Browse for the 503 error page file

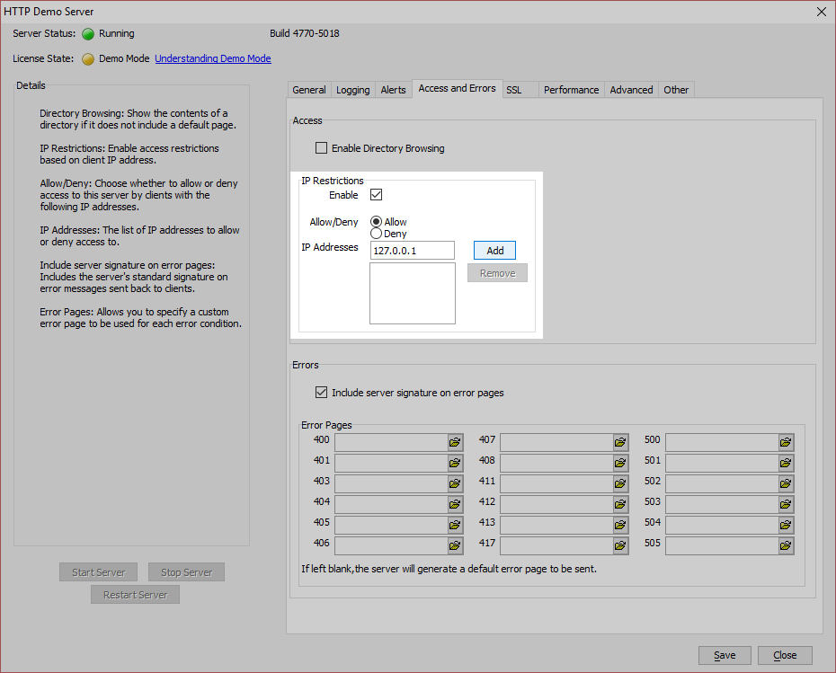point(786,504)
